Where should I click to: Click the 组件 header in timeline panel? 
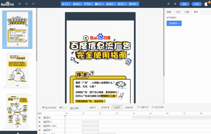click(x=40, y=113)
